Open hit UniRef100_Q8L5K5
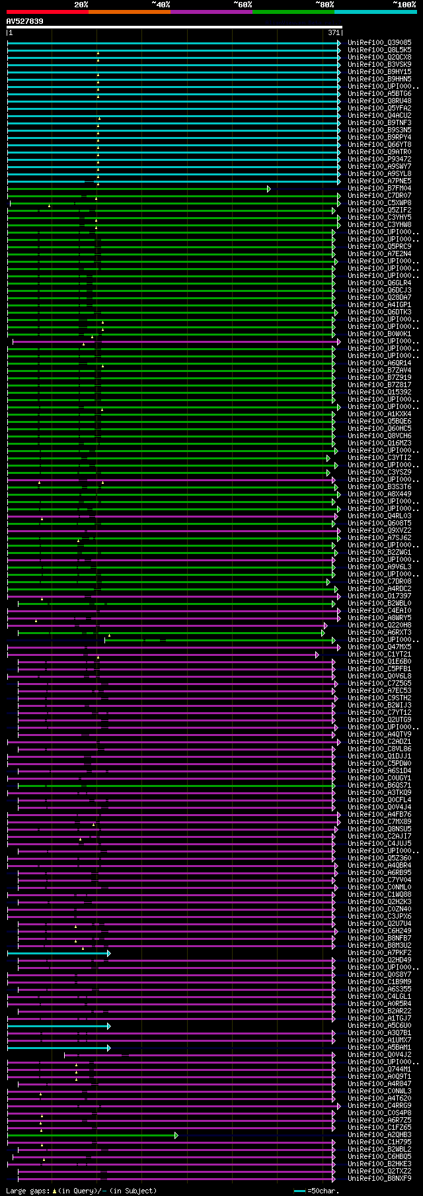 [x=379, y=50]
